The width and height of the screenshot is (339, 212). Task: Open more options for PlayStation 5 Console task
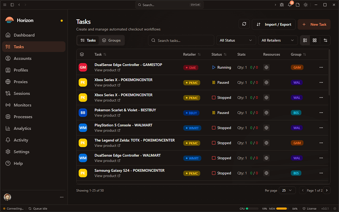(x=321, y=128)
